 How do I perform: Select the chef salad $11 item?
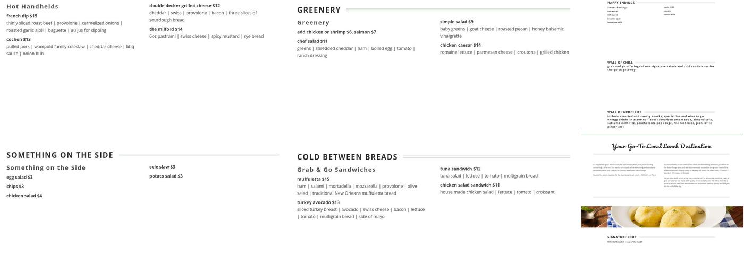pyautogui.click(x=312, y=41)
